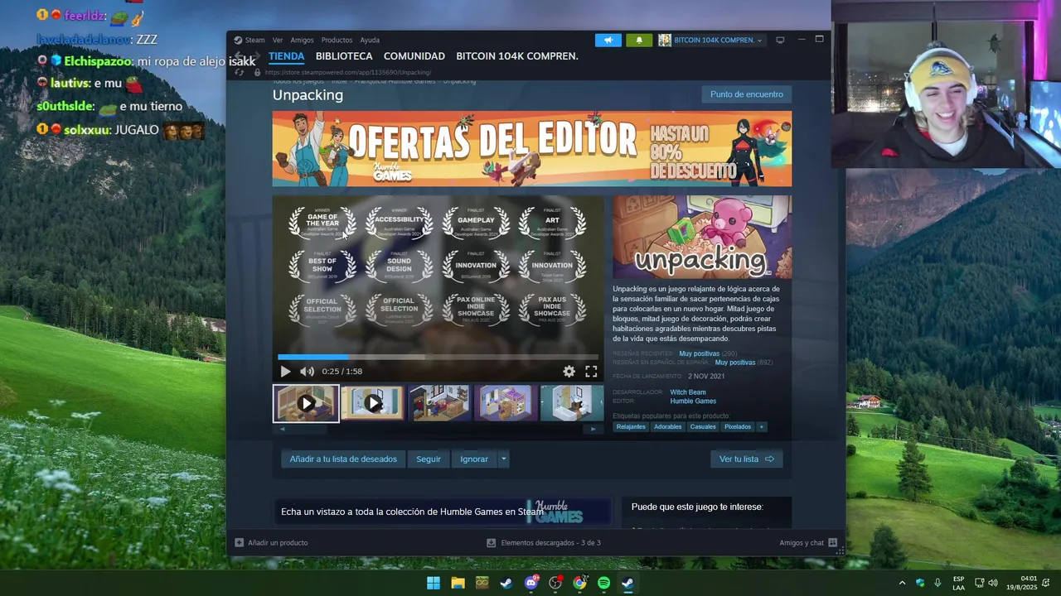Click Añadir a tu lista de deseados
This screenshot has height=596, width=1061.
(x=343, y=459)
